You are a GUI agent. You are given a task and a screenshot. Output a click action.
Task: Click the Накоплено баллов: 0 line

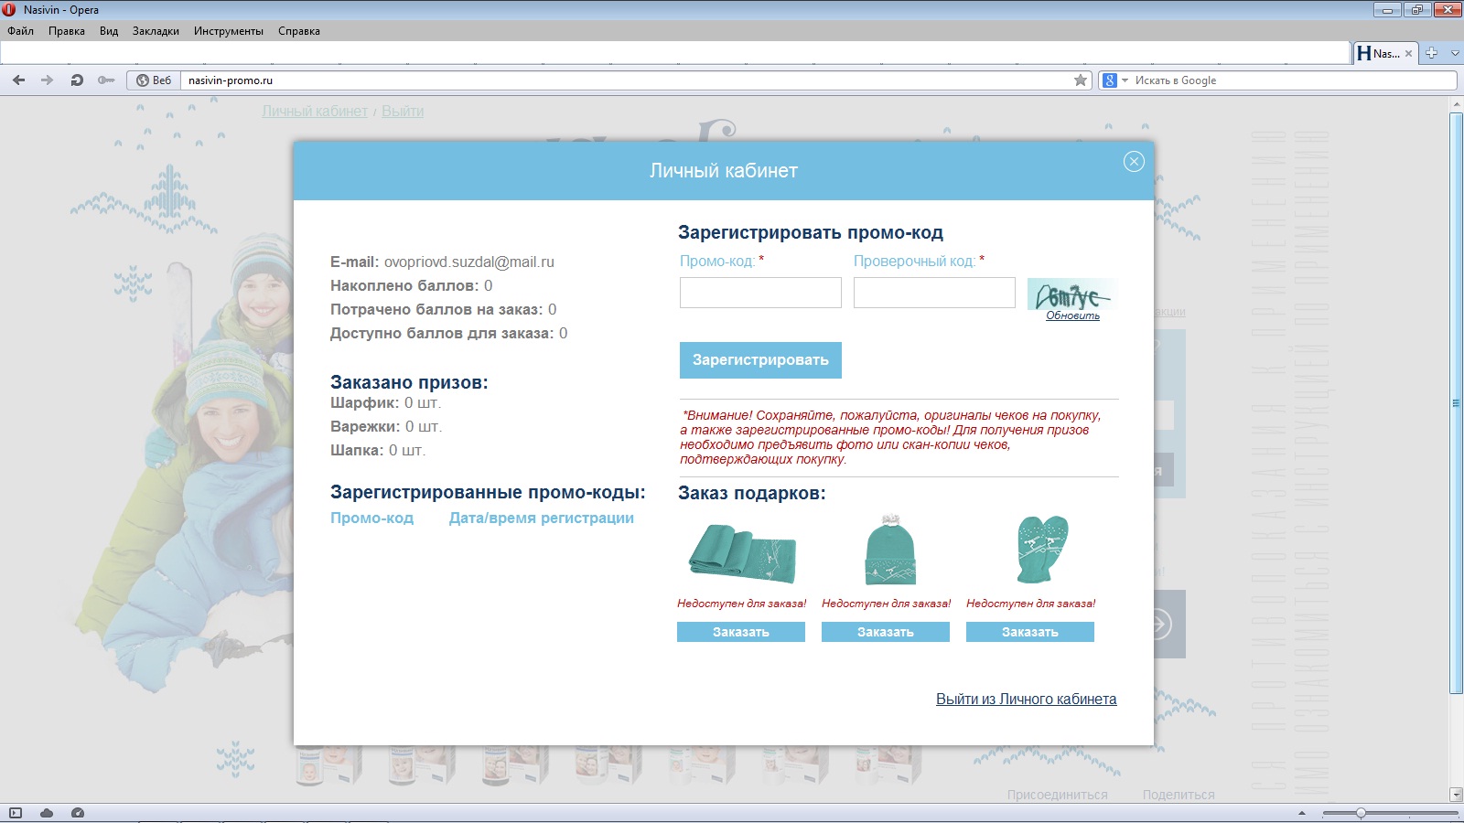click(x=411, y=285)
